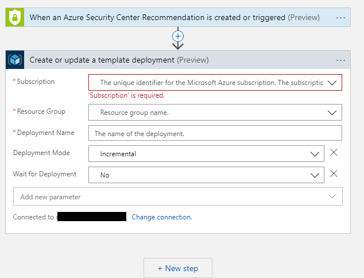Focus the Deployment Name input field
The width and height of the screenshot is (364, 278).
(215, 133)
